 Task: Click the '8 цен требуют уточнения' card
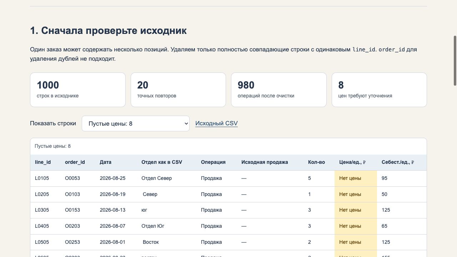pyautogui.click(x=379, y=90)
